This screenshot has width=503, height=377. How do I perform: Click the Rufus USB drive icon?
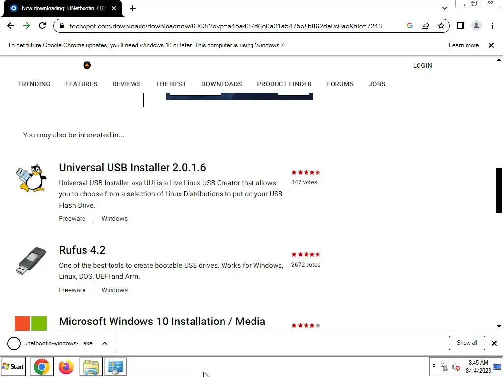[31, 261]
